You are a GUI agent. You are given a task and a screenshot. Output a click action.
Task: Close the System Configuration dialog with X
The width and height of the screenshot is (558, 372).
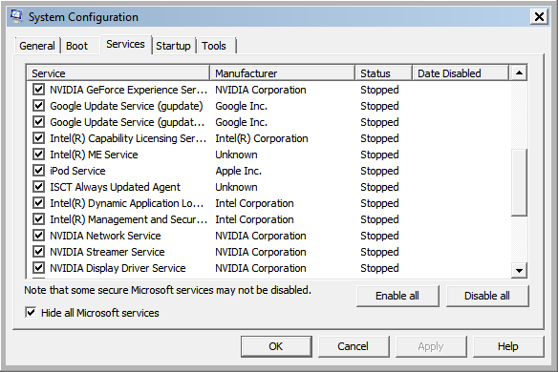539,17
